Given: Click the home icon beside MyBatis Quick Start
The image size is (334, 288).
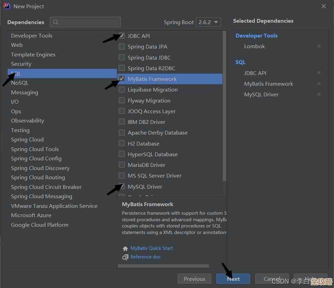Looking at the screenshot, I should pyautogui.click(x=125, y=248).
